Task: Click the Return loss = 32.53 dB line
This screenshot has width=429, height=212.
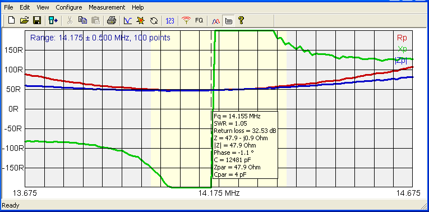Action: (x=245, y=131)
